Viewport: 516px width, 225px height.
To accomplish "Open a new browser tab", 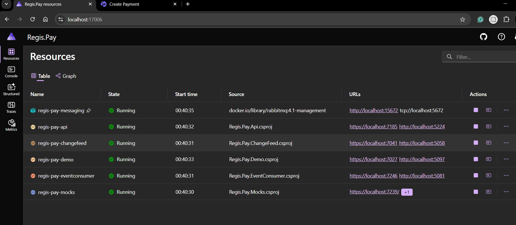I will 188,4.
